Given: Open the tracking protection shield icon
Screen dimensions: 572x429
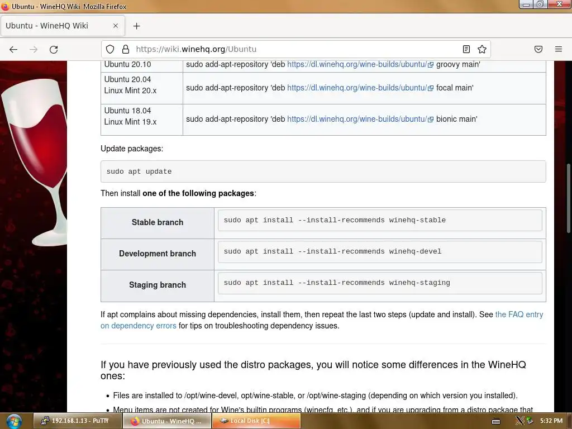Looking at the screenshot, I should click(110, 49).
